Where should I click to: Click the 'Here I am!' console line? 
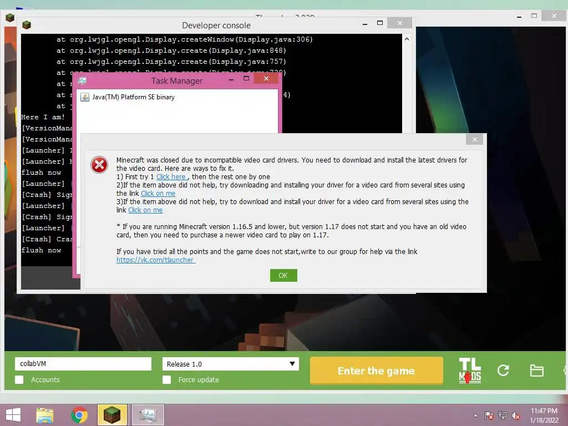coord(43,117)
